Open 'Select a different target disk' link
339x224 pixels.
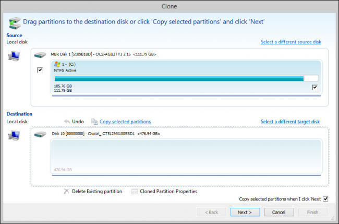[x=290, y=122]
